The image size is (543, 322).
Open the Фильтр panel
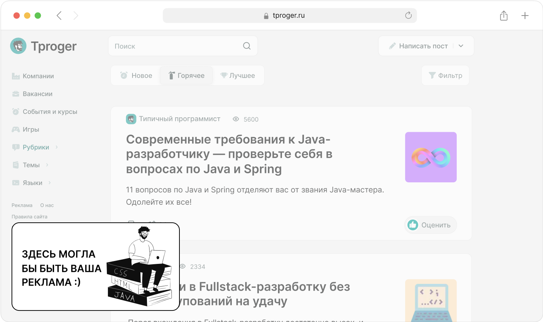click(x=445, y=75)
